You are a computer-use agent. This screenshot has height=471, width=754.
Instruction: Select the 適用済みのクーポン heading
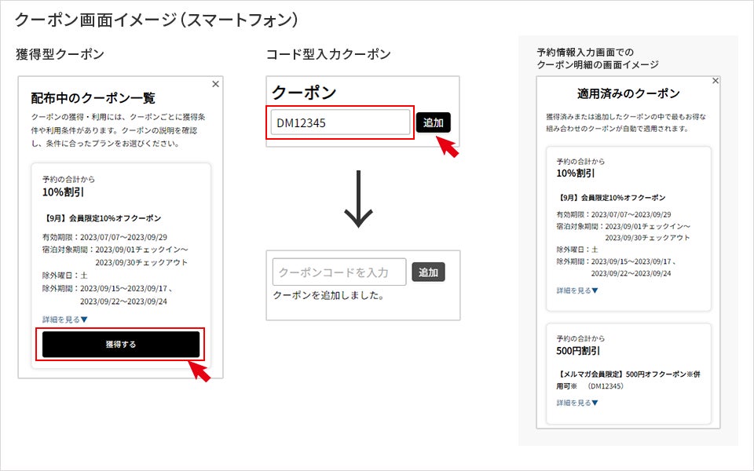pos(628,93)
